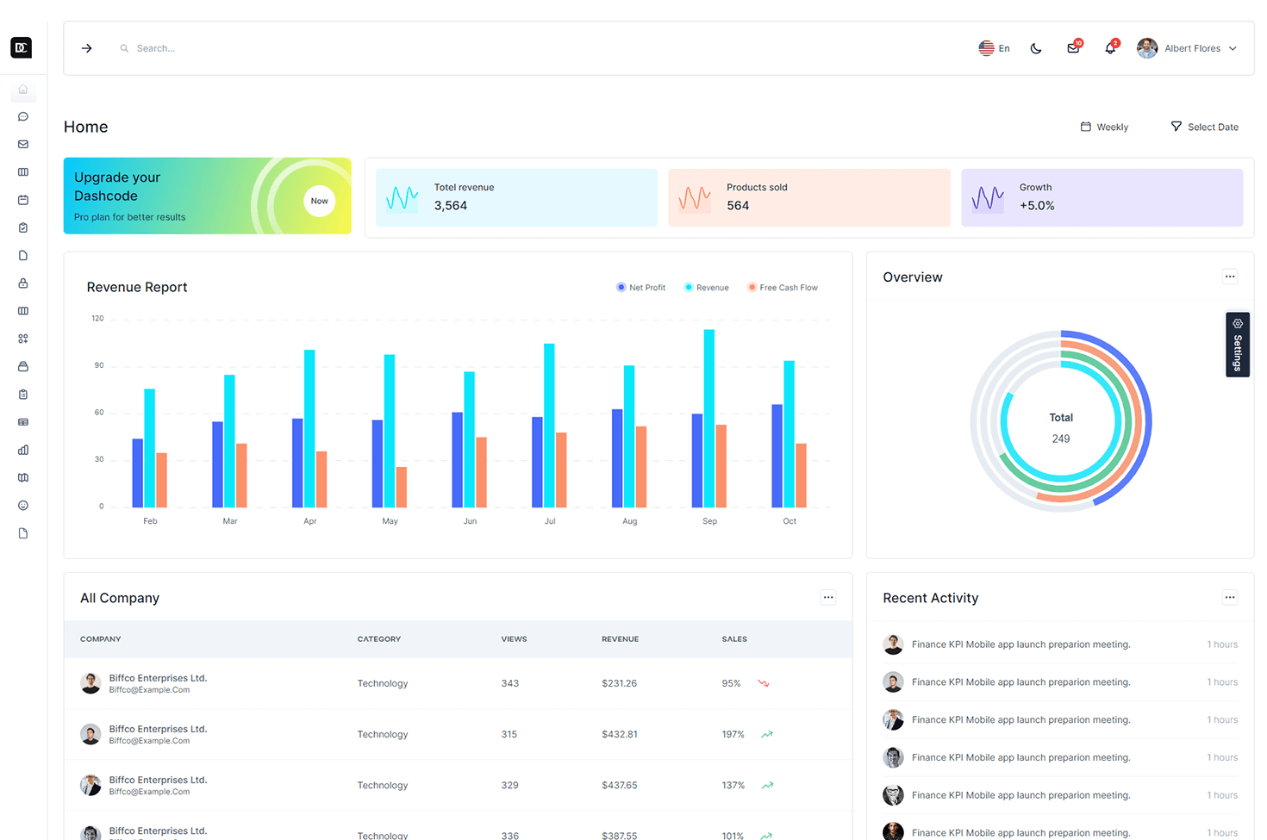Open the Select Date filter
Screen dimensions: 1267x840
coord(1204,127)
